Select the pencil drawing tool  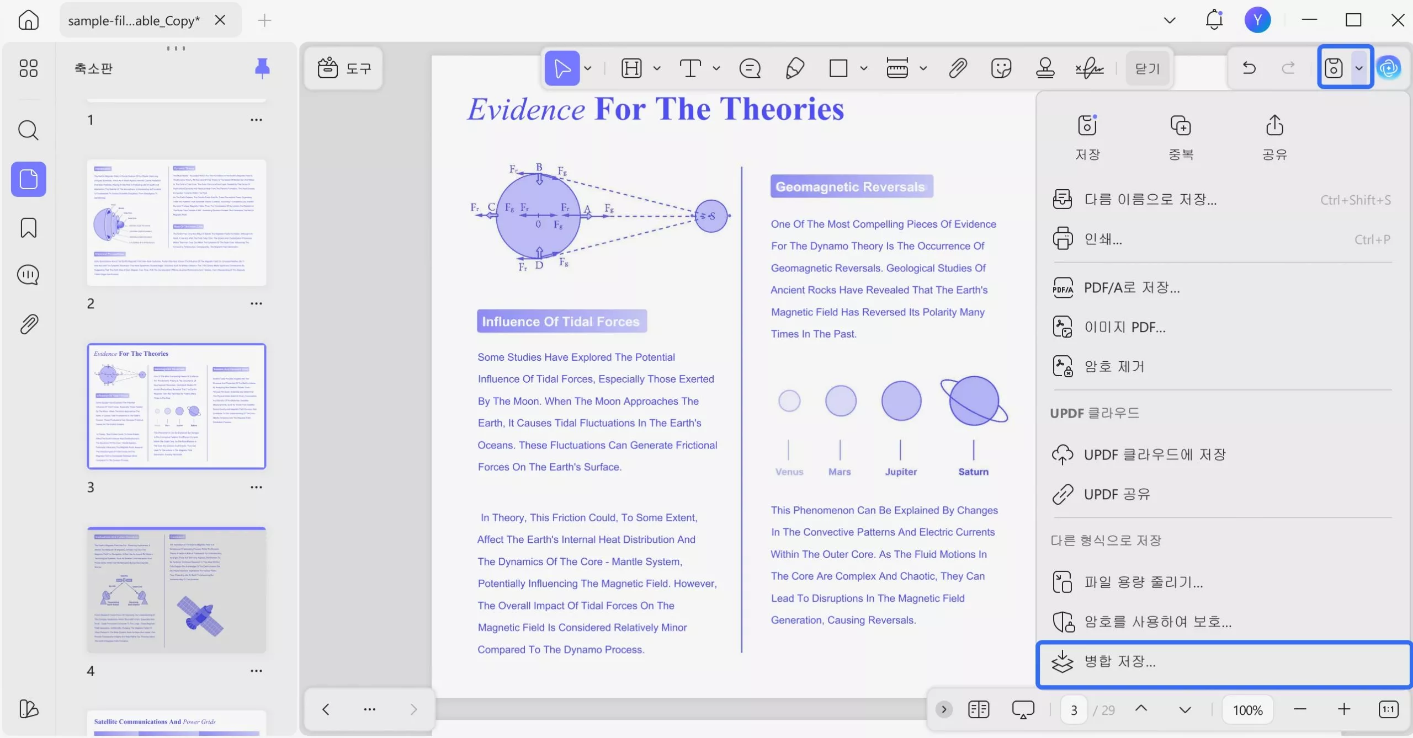pyautogui.click(x=794, y=68)
